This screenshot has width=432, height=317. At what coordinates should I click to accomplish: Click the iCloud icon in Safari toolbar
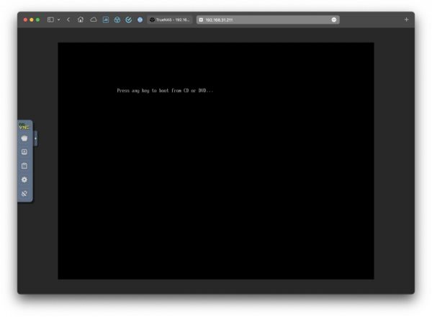(x=94, y=19)
